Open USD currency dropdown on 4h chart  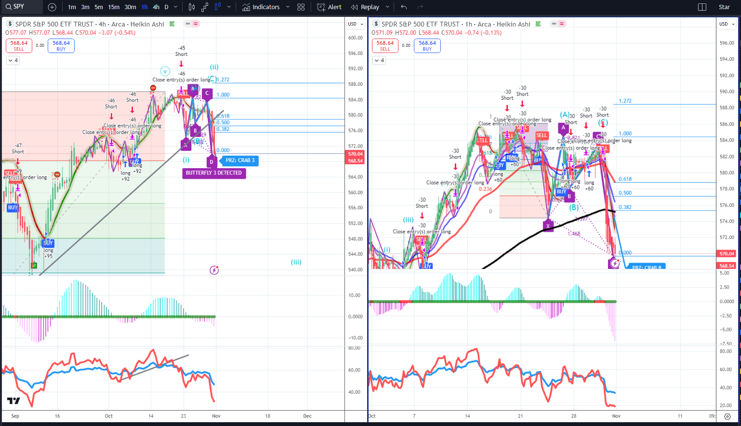point(356,24)
